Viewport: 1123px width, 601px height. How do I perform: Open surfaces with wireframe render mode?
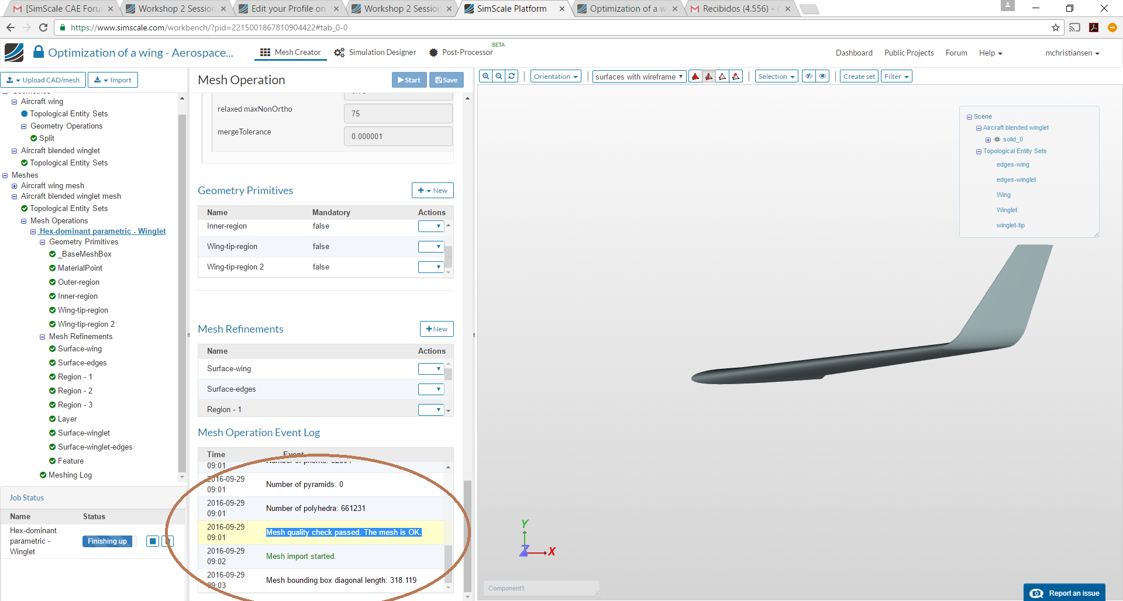639,77
